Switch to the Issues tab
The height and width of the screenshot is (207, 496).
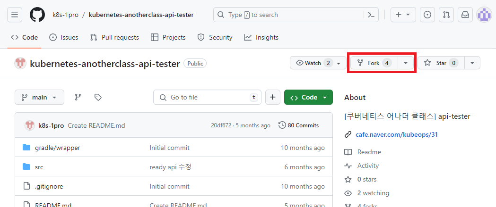(63, 38)
